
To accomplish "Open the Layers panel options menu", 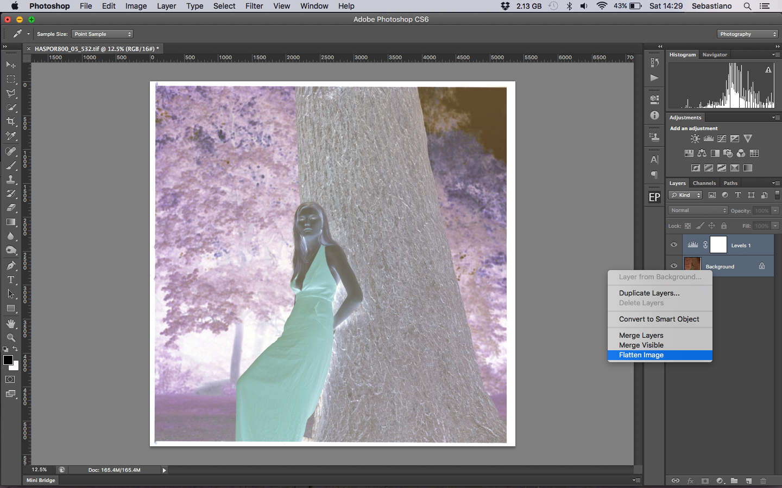I will coord(776,183).
